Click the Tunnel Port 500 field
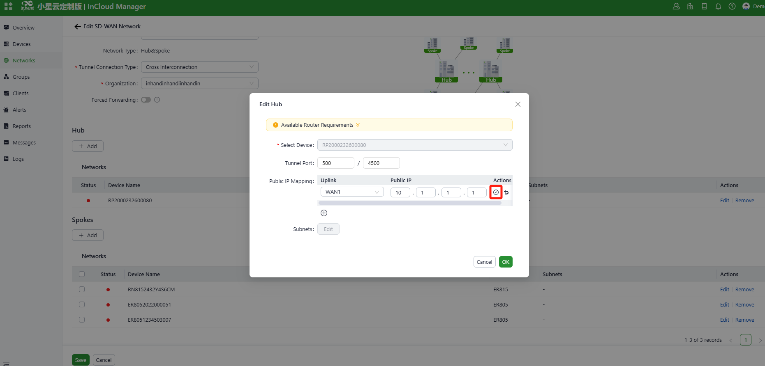 pyautogui.click(x=335, y=163)
